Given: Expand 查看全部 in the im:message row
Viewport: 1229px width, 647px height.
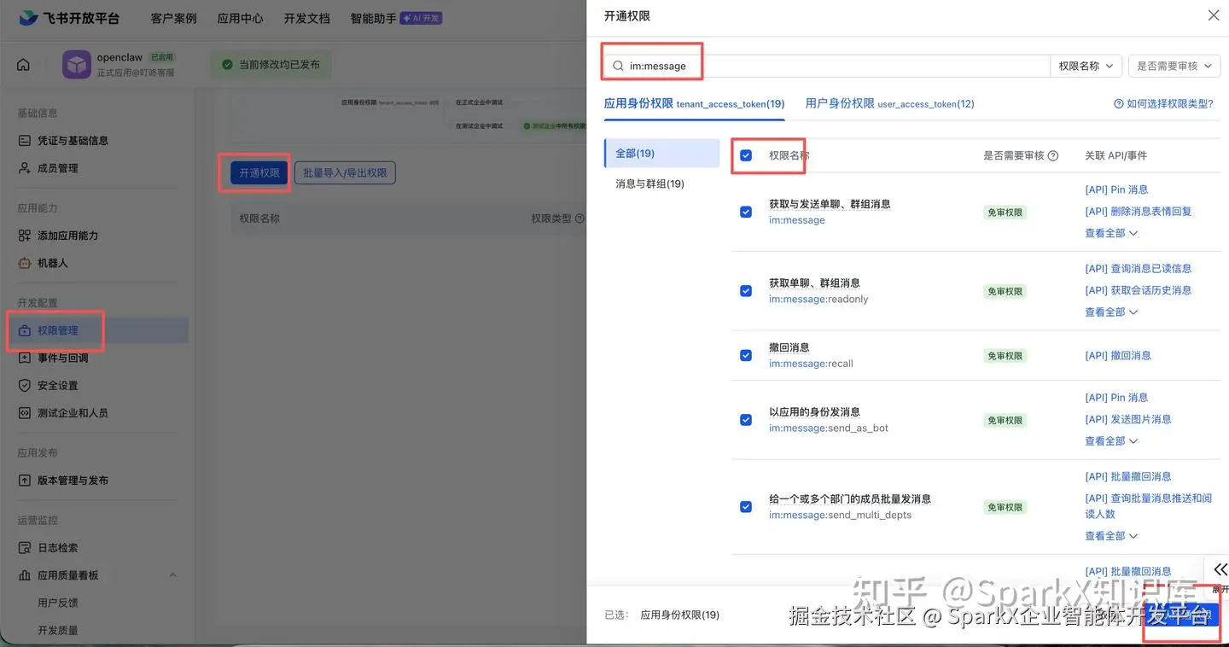Looking at the screenshot, I should click(x=1111, y=233).
